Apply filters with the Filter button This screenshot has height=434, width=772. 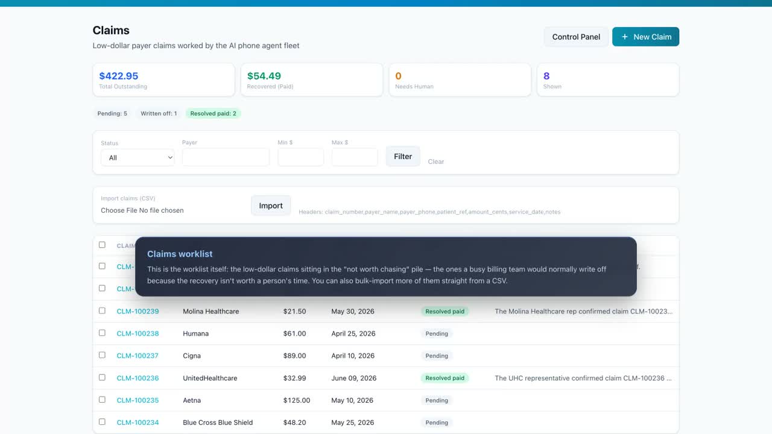click(x=403, y=157)
